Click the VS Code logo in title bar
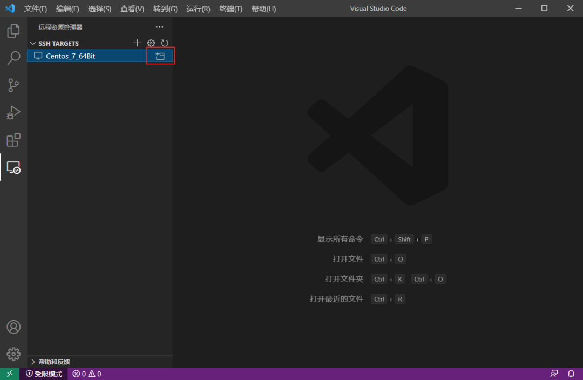The width and height of the screenshot is (583, 380). [x=10, y=8]
